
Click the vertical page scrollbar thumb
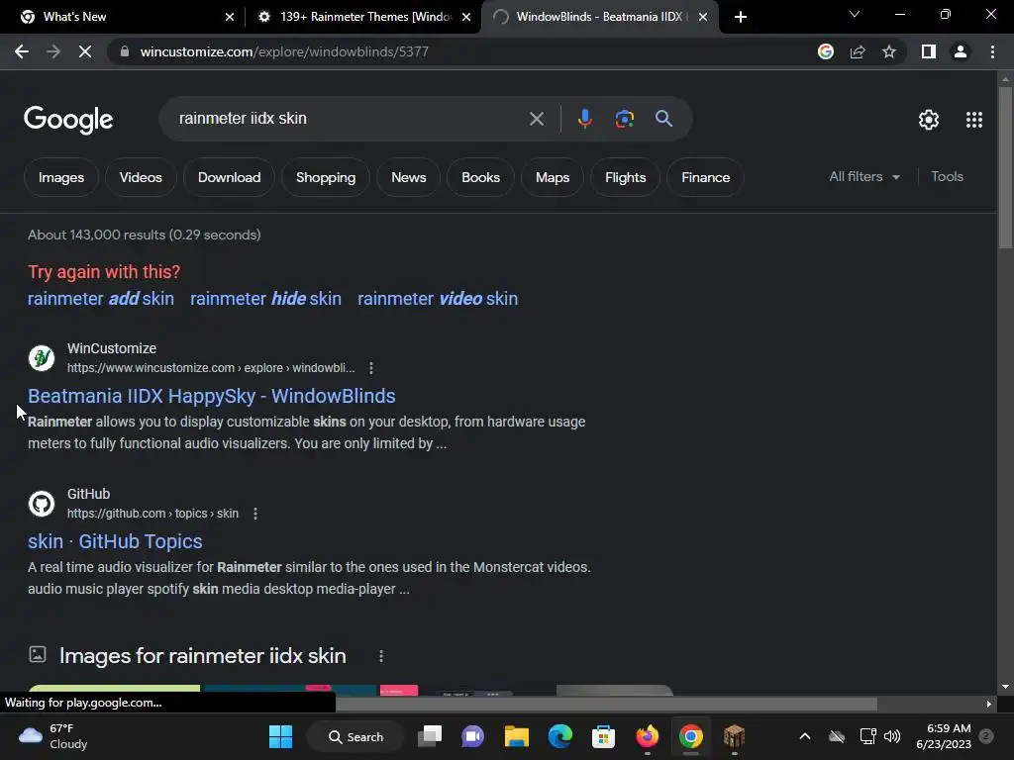tap(1005, 166)
